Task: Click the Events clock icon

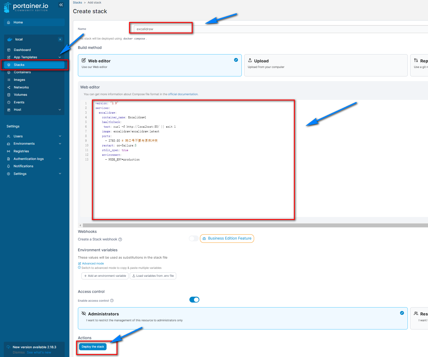Action: pos(9,103)
